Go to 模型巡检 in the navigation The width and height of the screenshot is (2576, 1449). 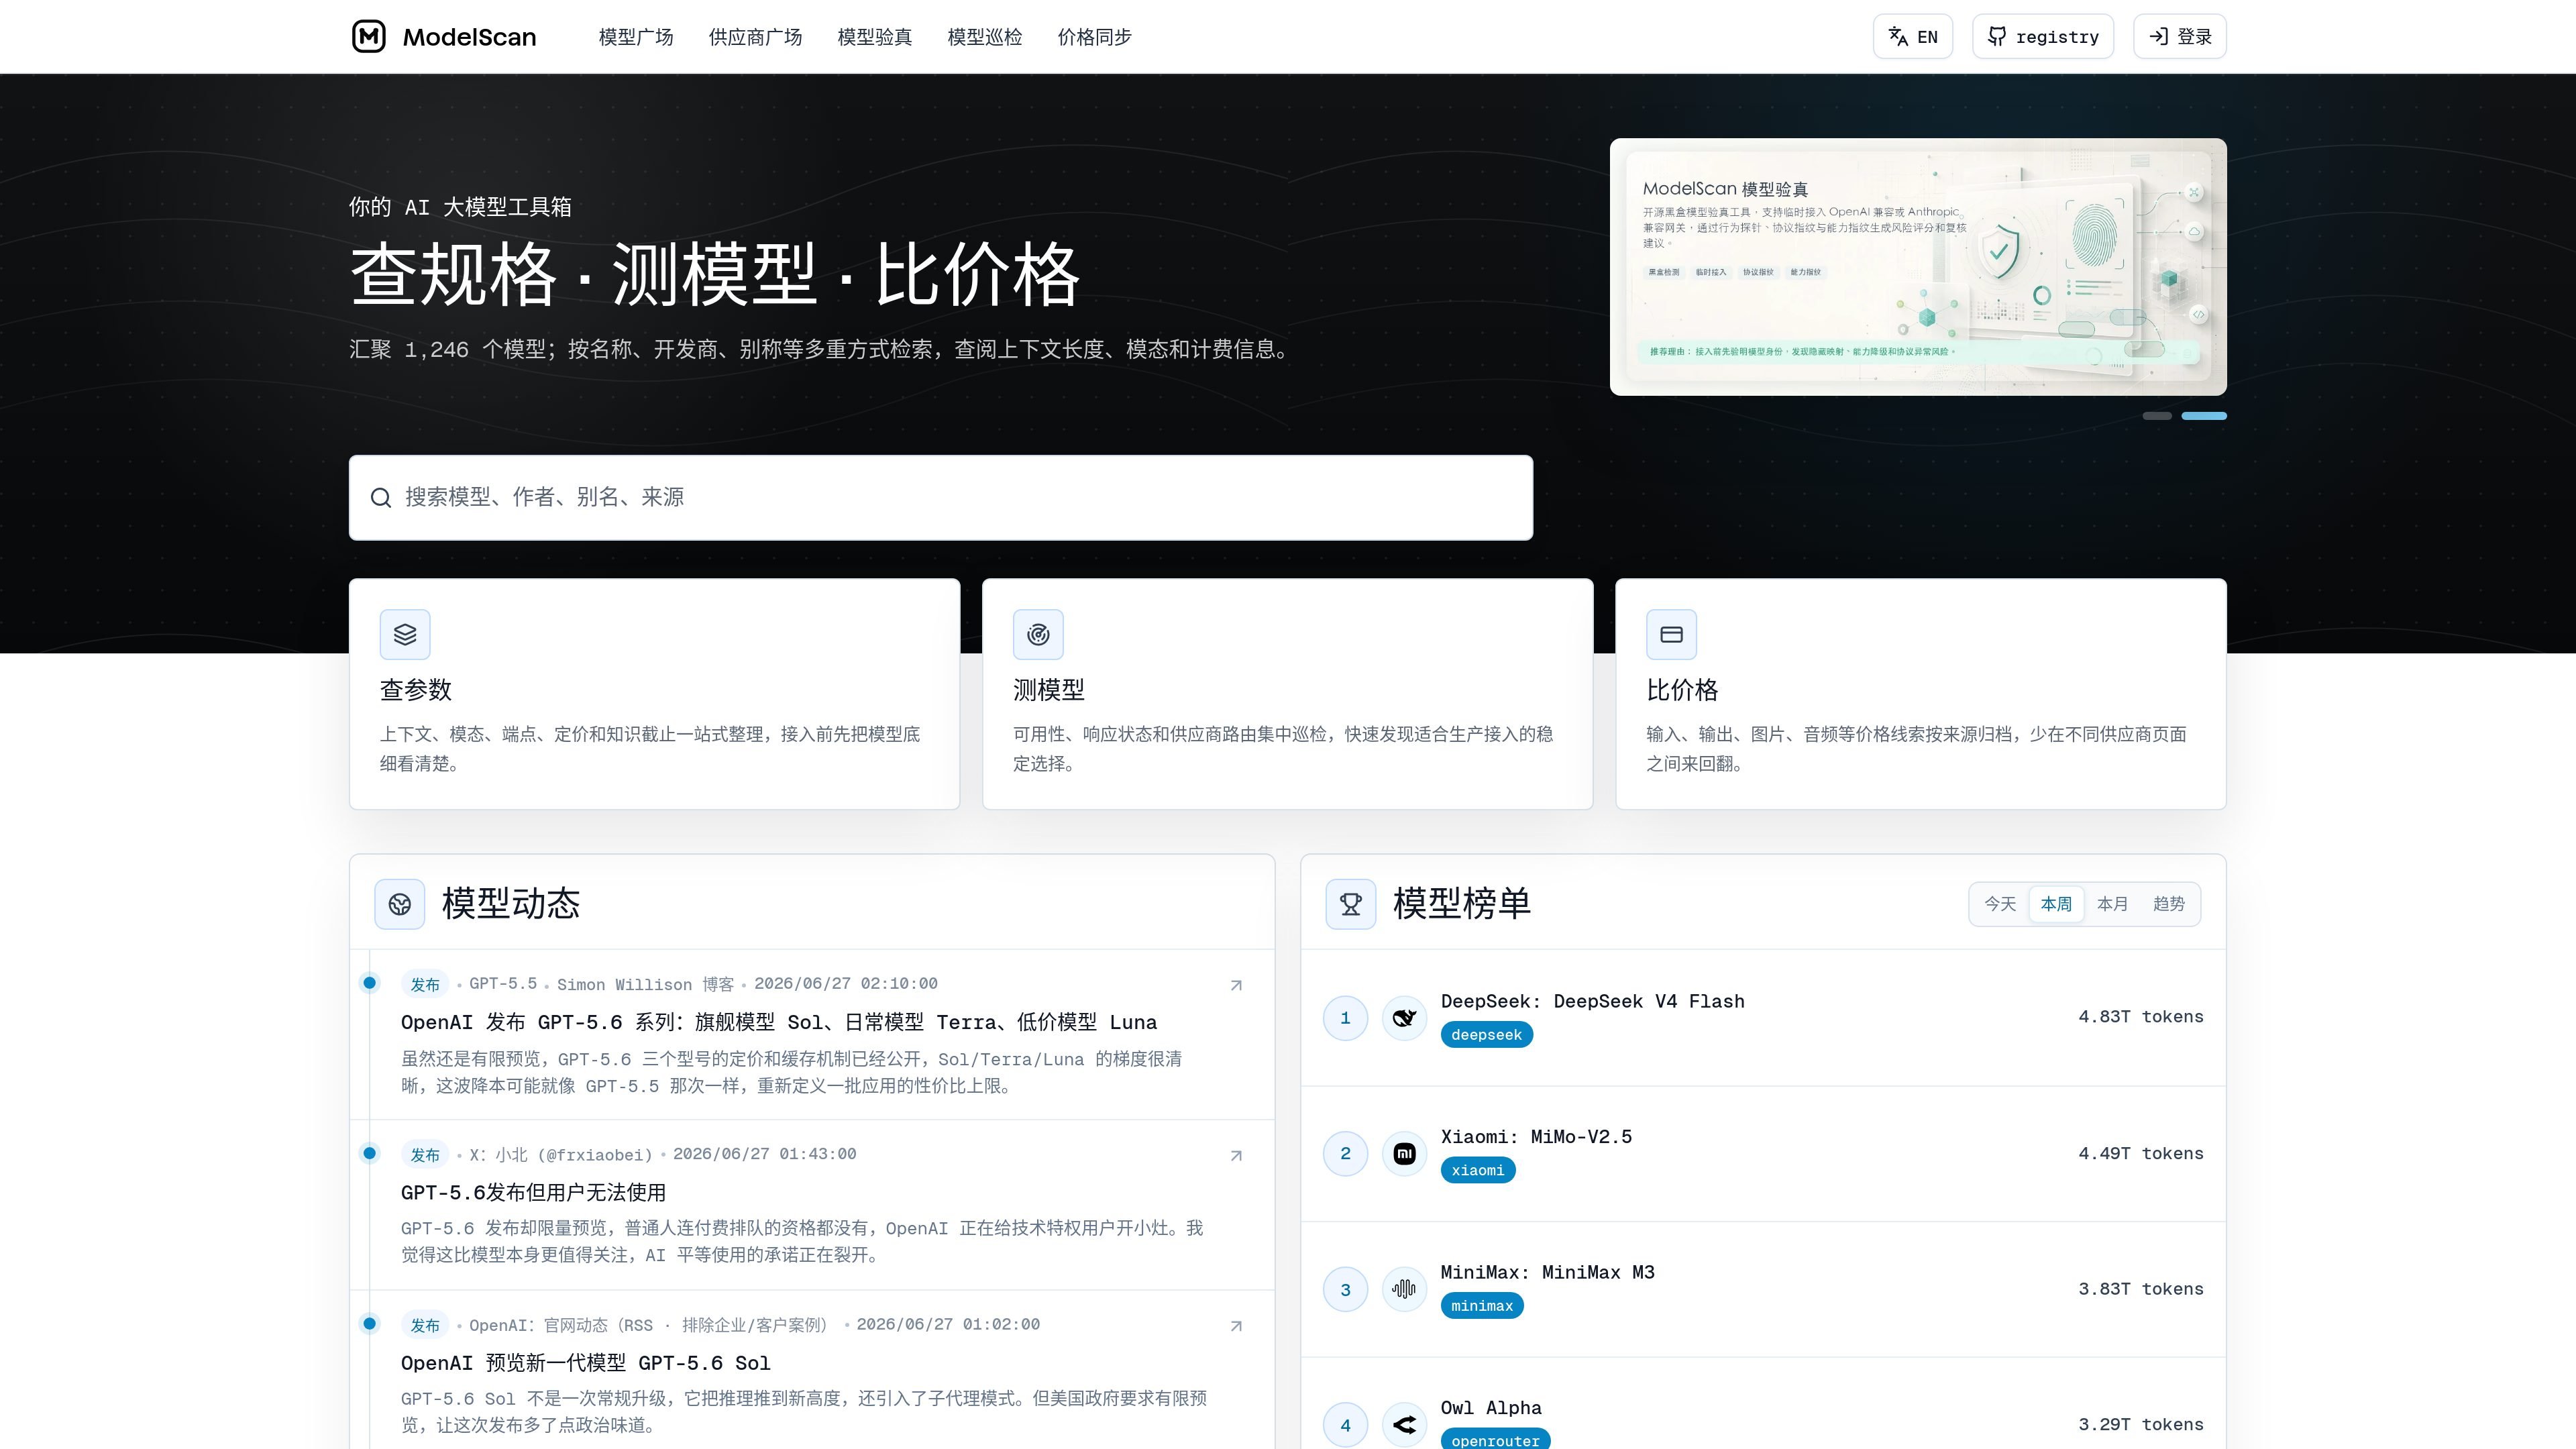pyautogui.click(x=985, y=37)
